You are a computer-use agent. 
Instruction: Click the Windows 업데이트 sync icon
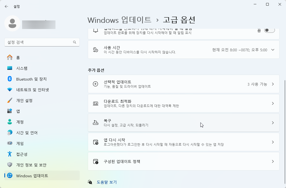pos(10,175)
